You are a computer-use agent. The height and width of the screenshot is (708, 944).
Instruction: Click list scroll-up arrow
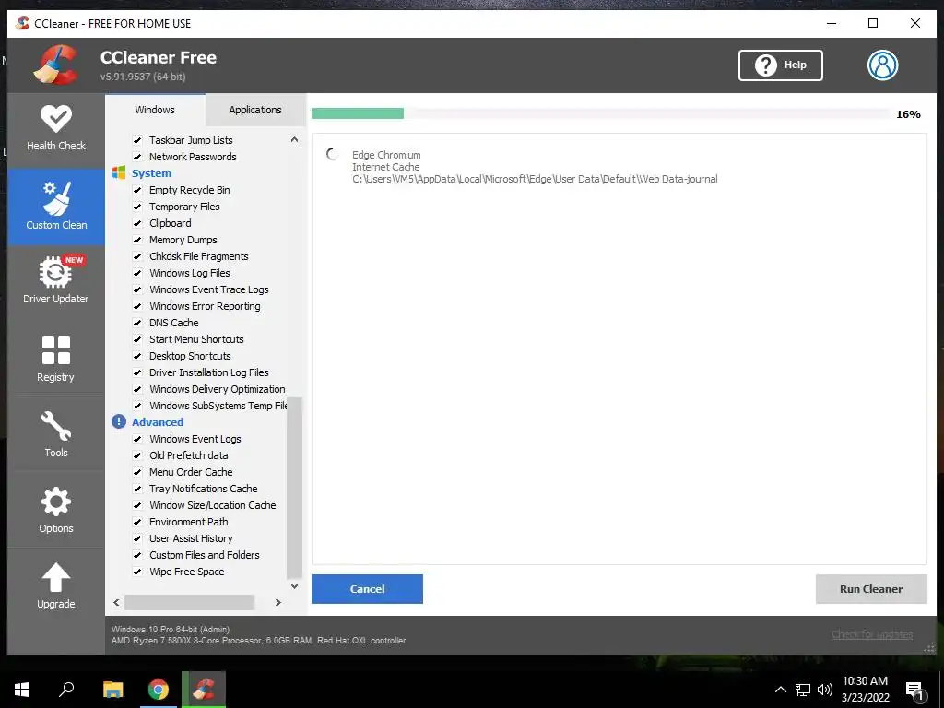[294, 140]
